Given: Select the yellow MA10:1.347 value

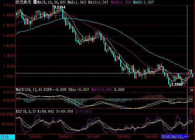Looking at the screenshot, I should click(98, 2).
